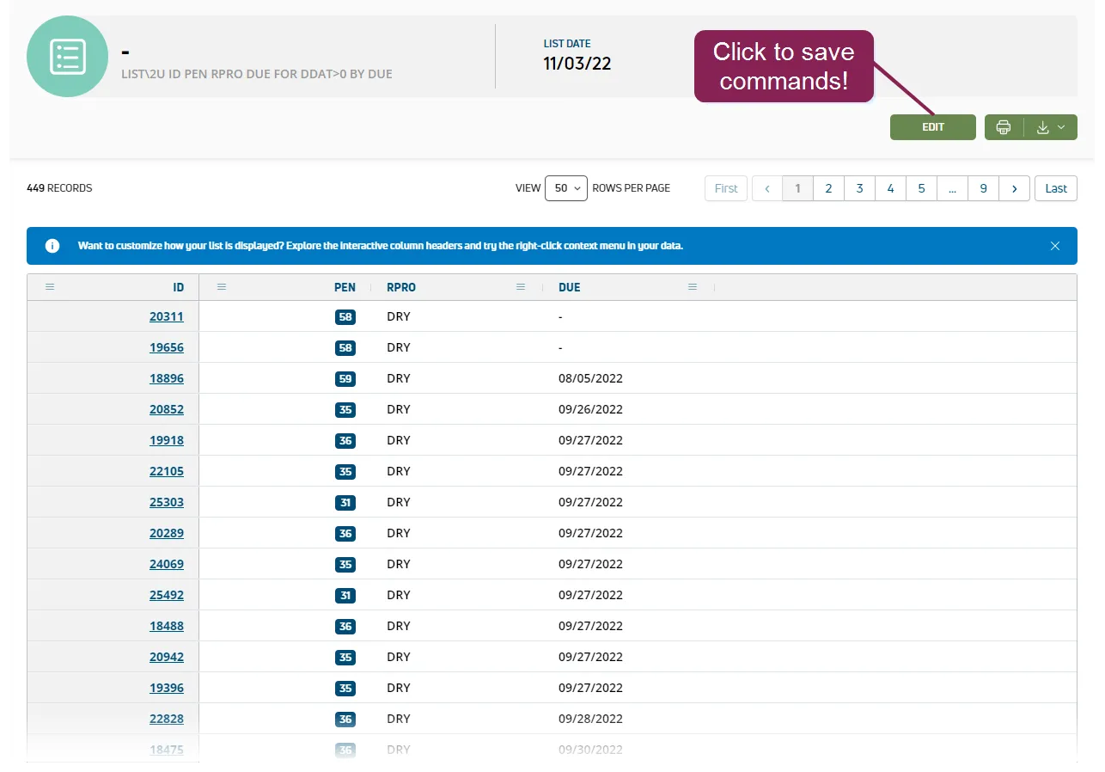1105x772 pixels.
Task: Select page 2 in pagination
Action: (x=828, y=188)
